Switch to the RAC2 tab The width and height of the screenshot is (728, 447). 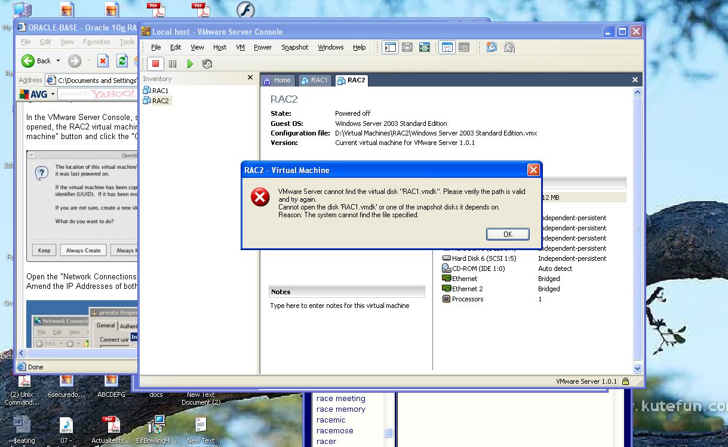[351, 80]
